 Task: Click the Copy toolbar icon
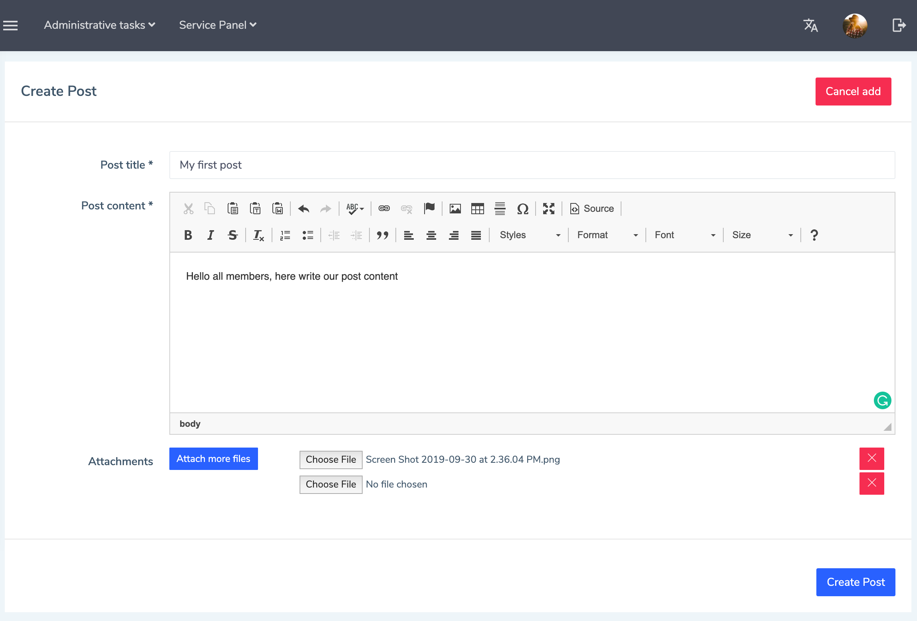(210, 209)
